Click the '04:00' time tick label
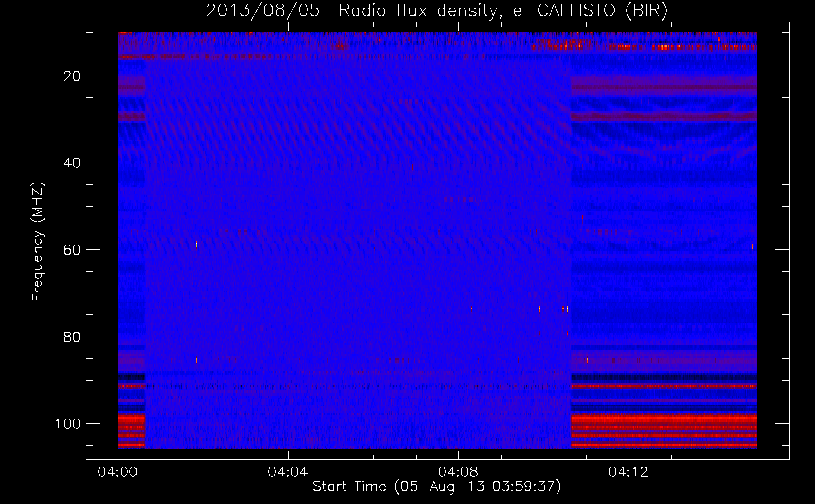This screenshot has width=815, height=504. [118, 472]
